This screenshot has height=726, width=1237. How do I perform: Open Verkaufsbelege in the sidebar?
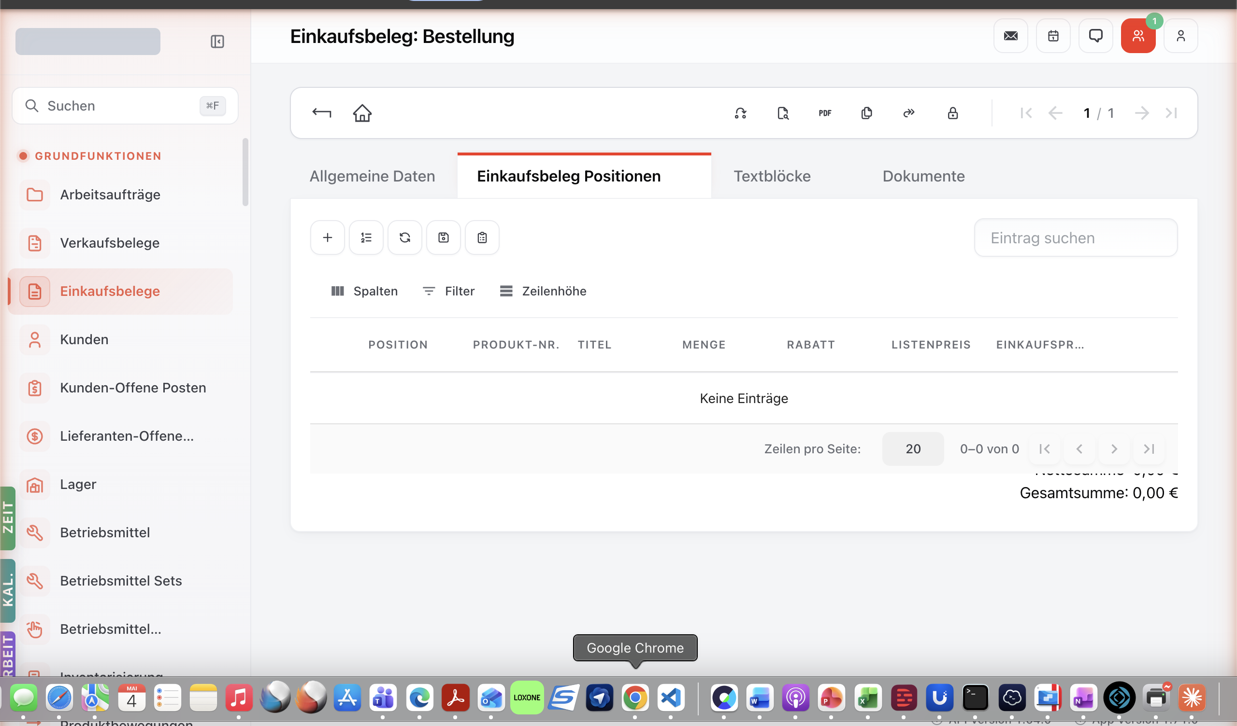(120, 243)
